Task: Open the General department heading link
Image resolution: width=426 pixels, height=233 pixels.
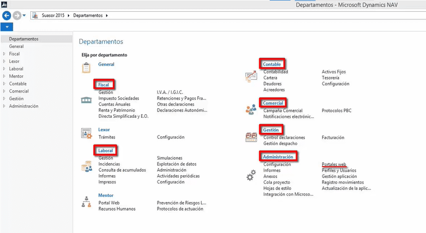Action: tap(106, 64)
